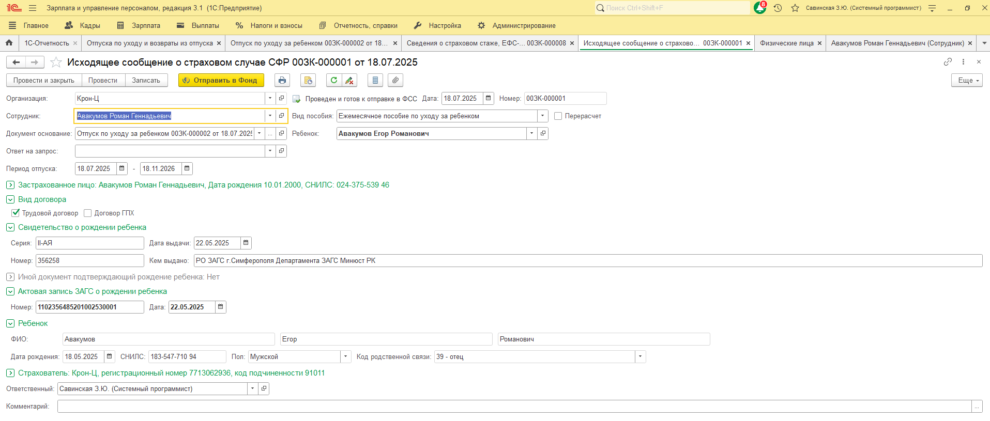
Task: Open the Код родственной связи dropdown
Action: tap(641, 357)
